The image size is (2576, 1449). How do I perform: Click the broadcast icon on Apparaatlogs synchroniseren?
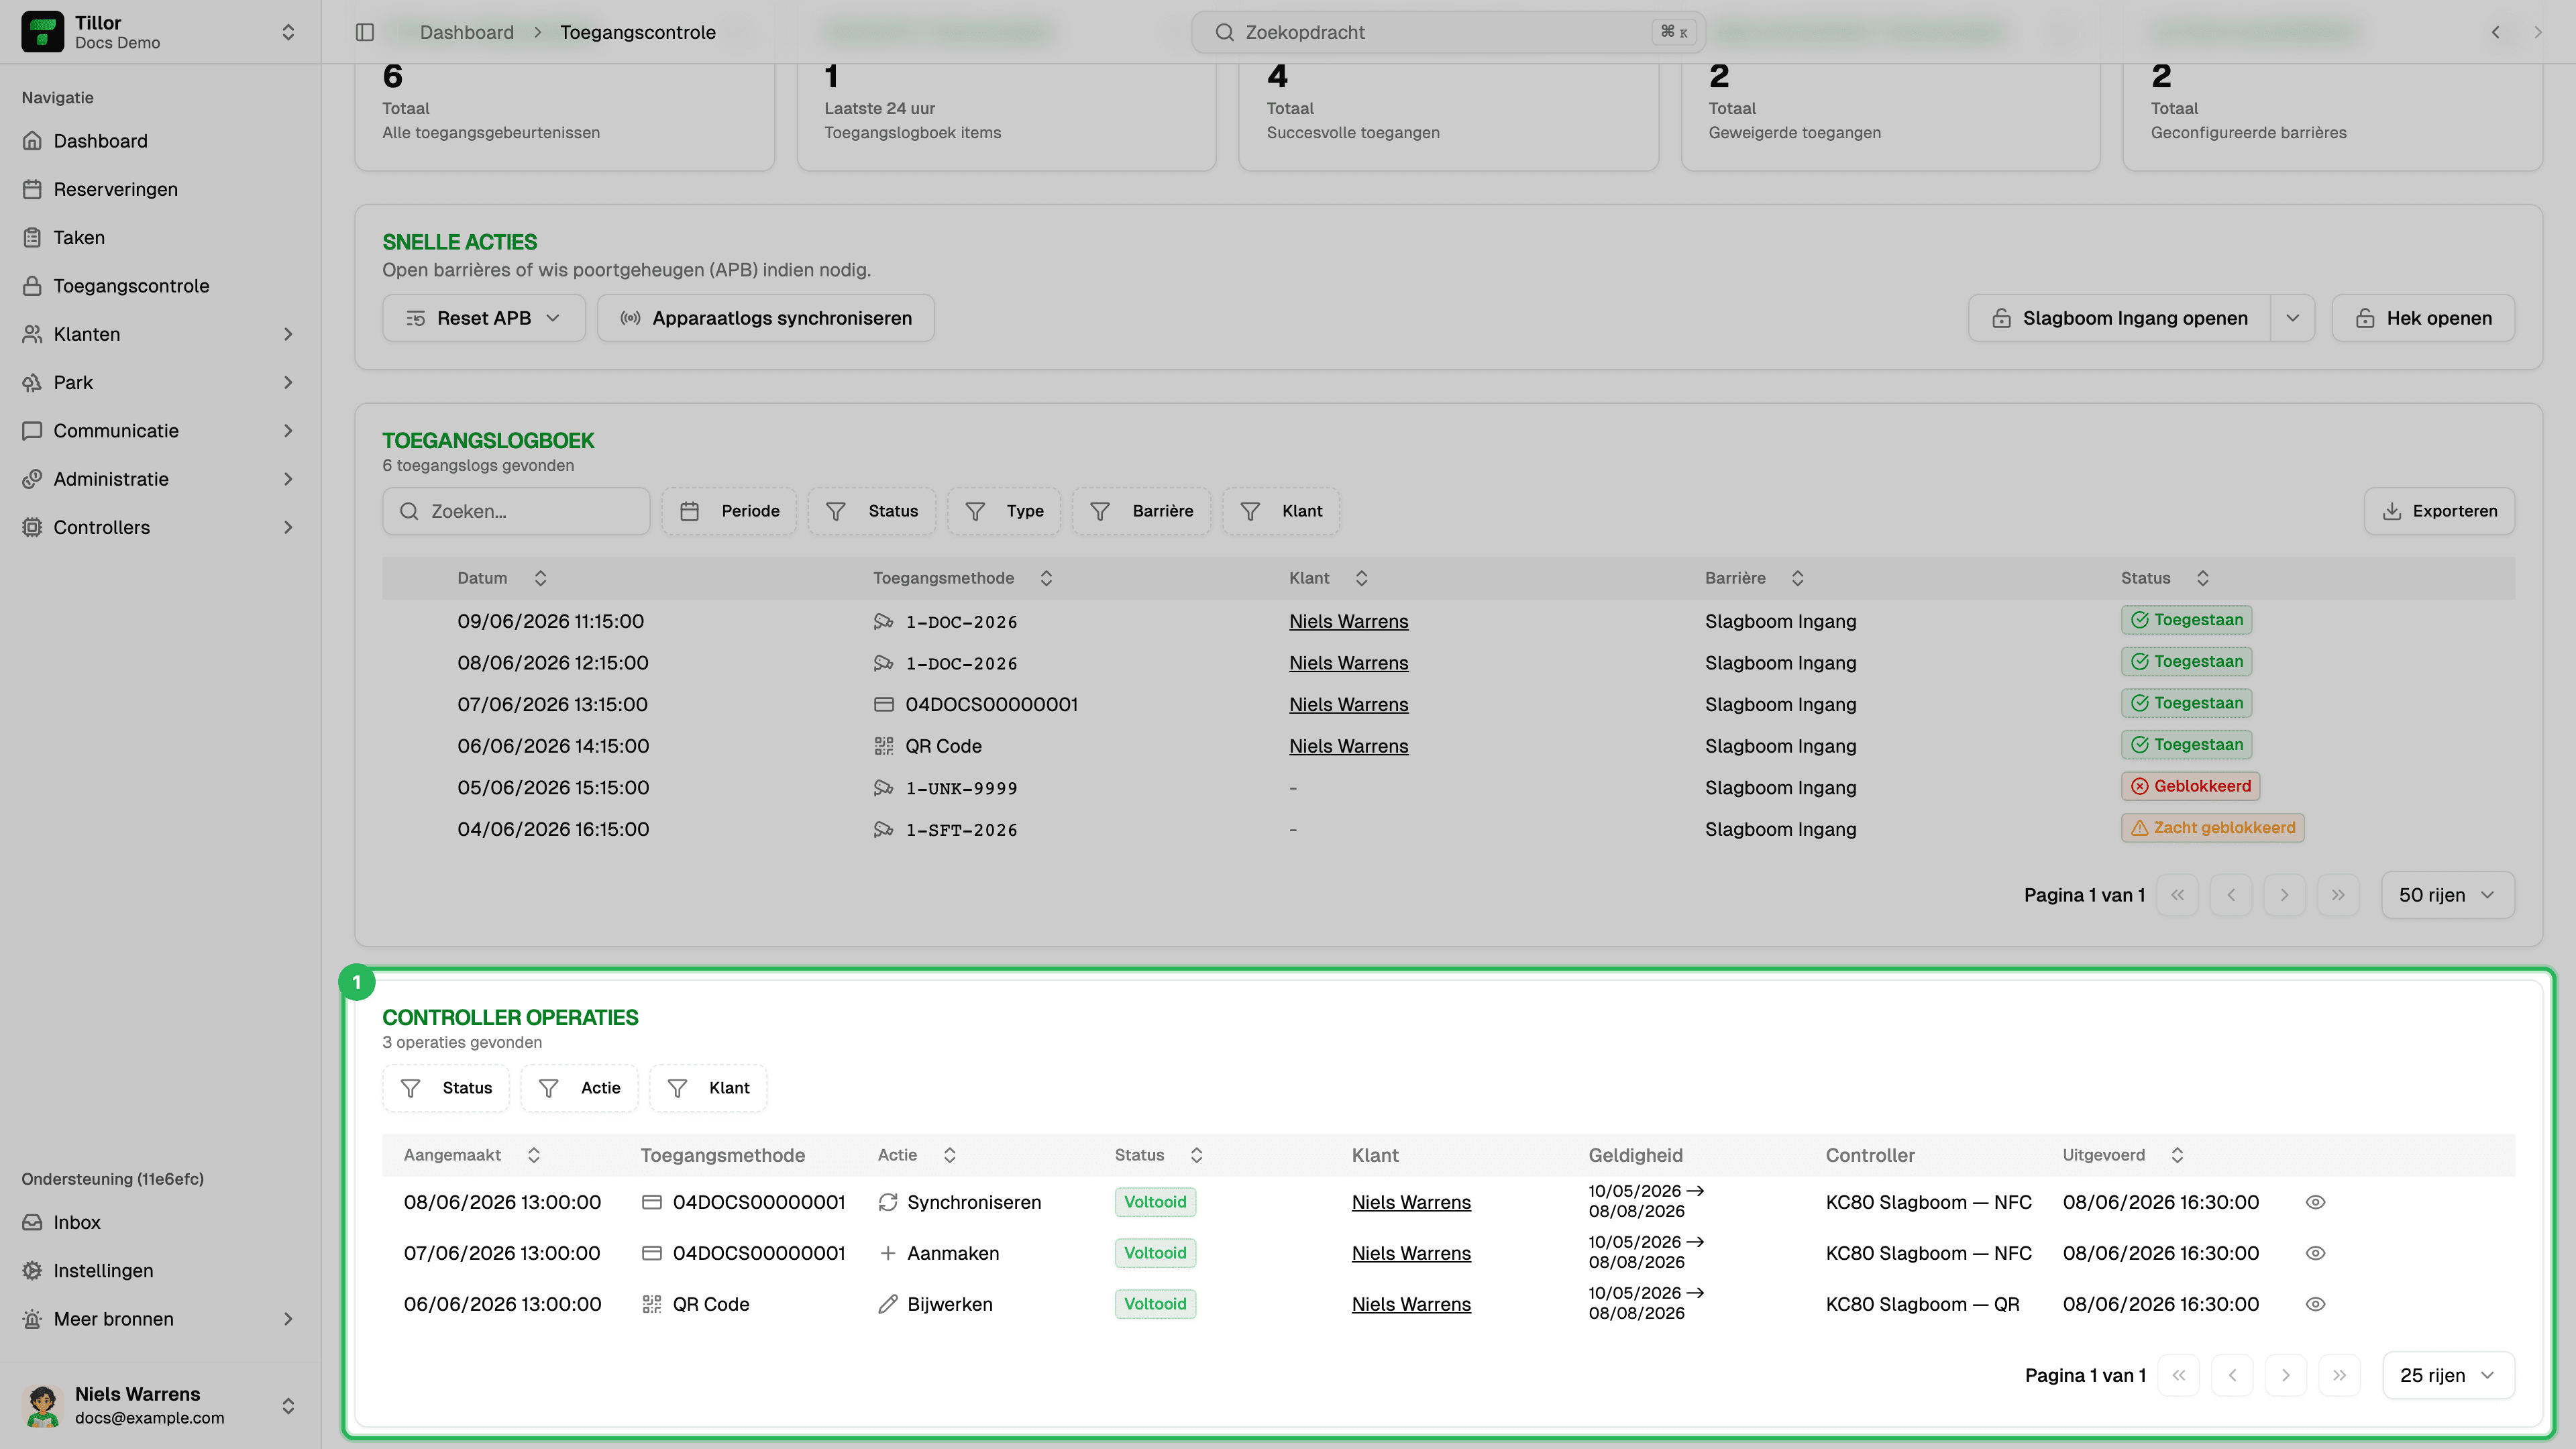630,318
